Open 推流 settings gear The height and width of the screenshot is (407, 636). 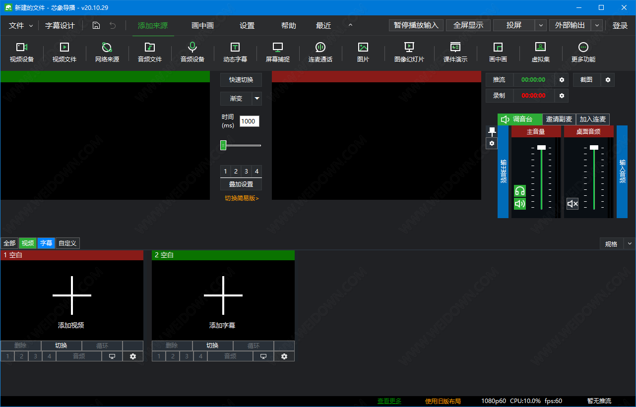(x=562, y=80)
